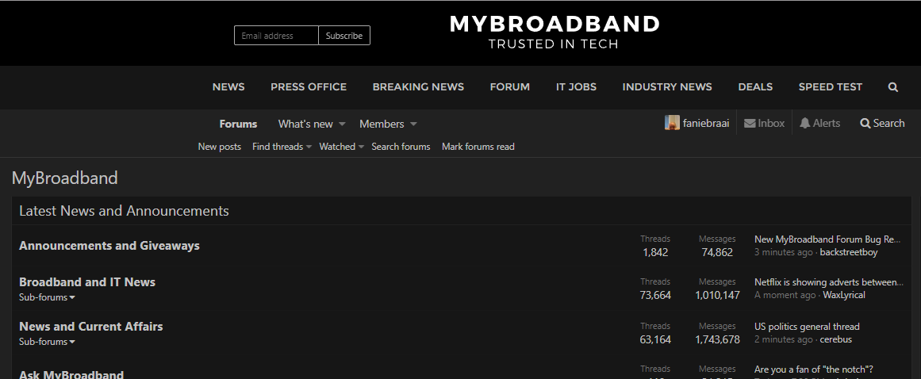Viewport: 921px width, 379px height.
Task: Click thread count 73,664
Action: [655, 295]
